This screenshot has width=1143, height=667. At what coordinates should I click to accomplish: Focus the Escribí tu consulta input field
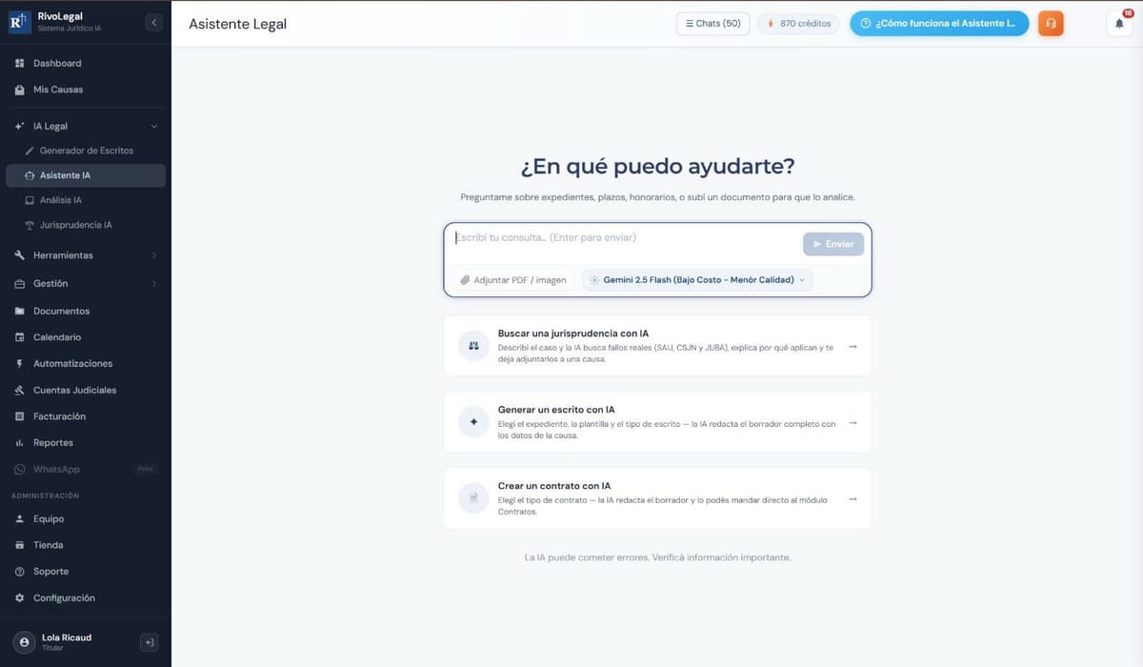pos(626,238)
